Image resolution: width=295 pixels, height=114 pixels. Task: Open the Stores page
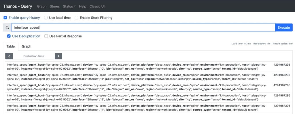pyautogui.click(x=54, y=6)
